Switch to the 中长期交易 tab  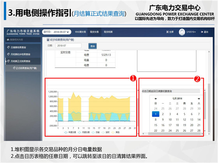[80, 32]
